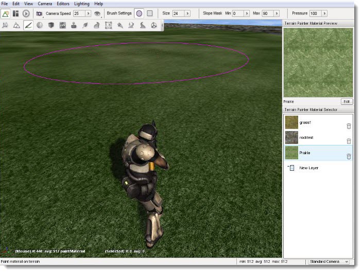The width and height of the screenshot is (362, 273).
Task: Open the brush Size arrow control
Action: tap(187, 13)
